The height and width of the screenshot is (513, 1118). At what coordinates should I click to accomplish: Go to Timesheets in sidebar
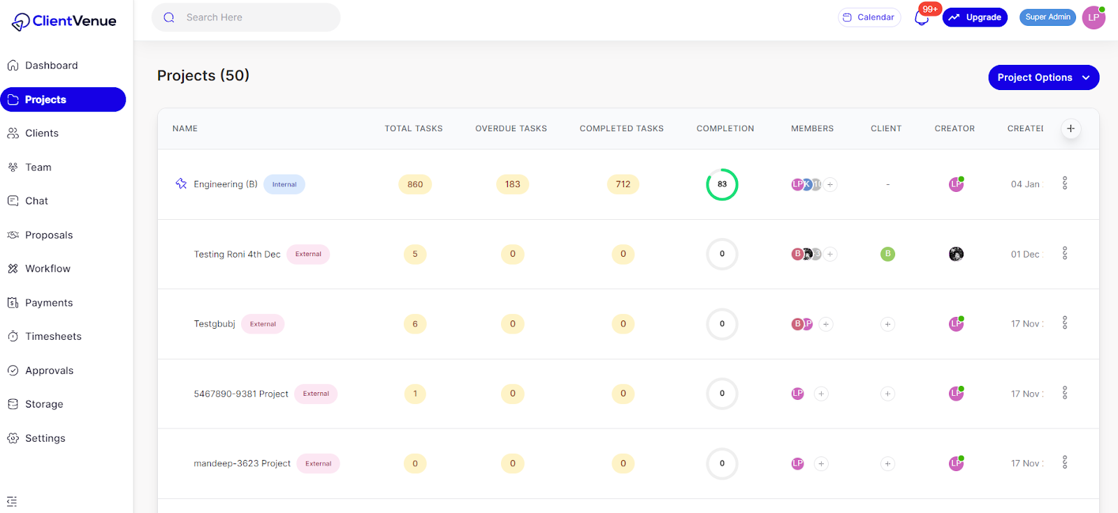pos(53,336)
